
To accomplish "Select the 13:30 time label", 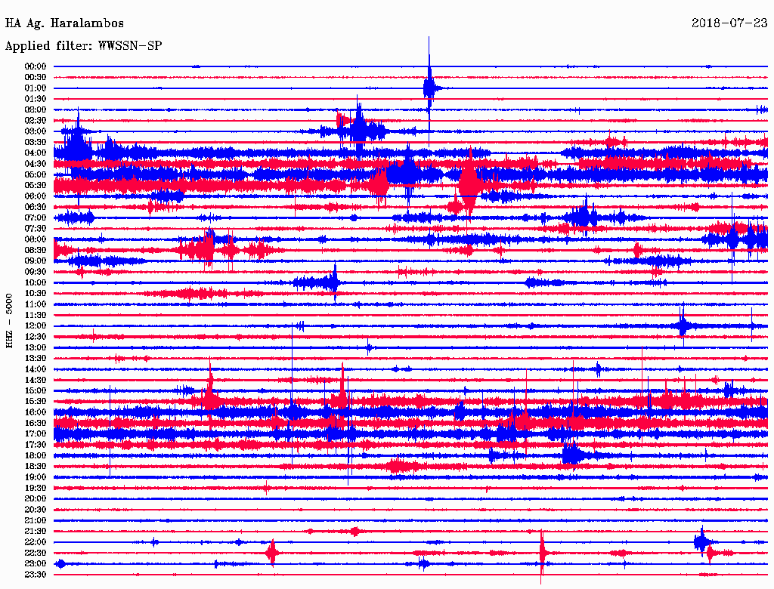I will 36,359.
